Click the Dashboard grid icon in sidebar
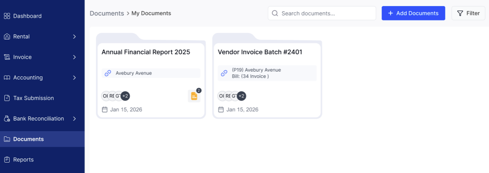 (x=7, y=16)
